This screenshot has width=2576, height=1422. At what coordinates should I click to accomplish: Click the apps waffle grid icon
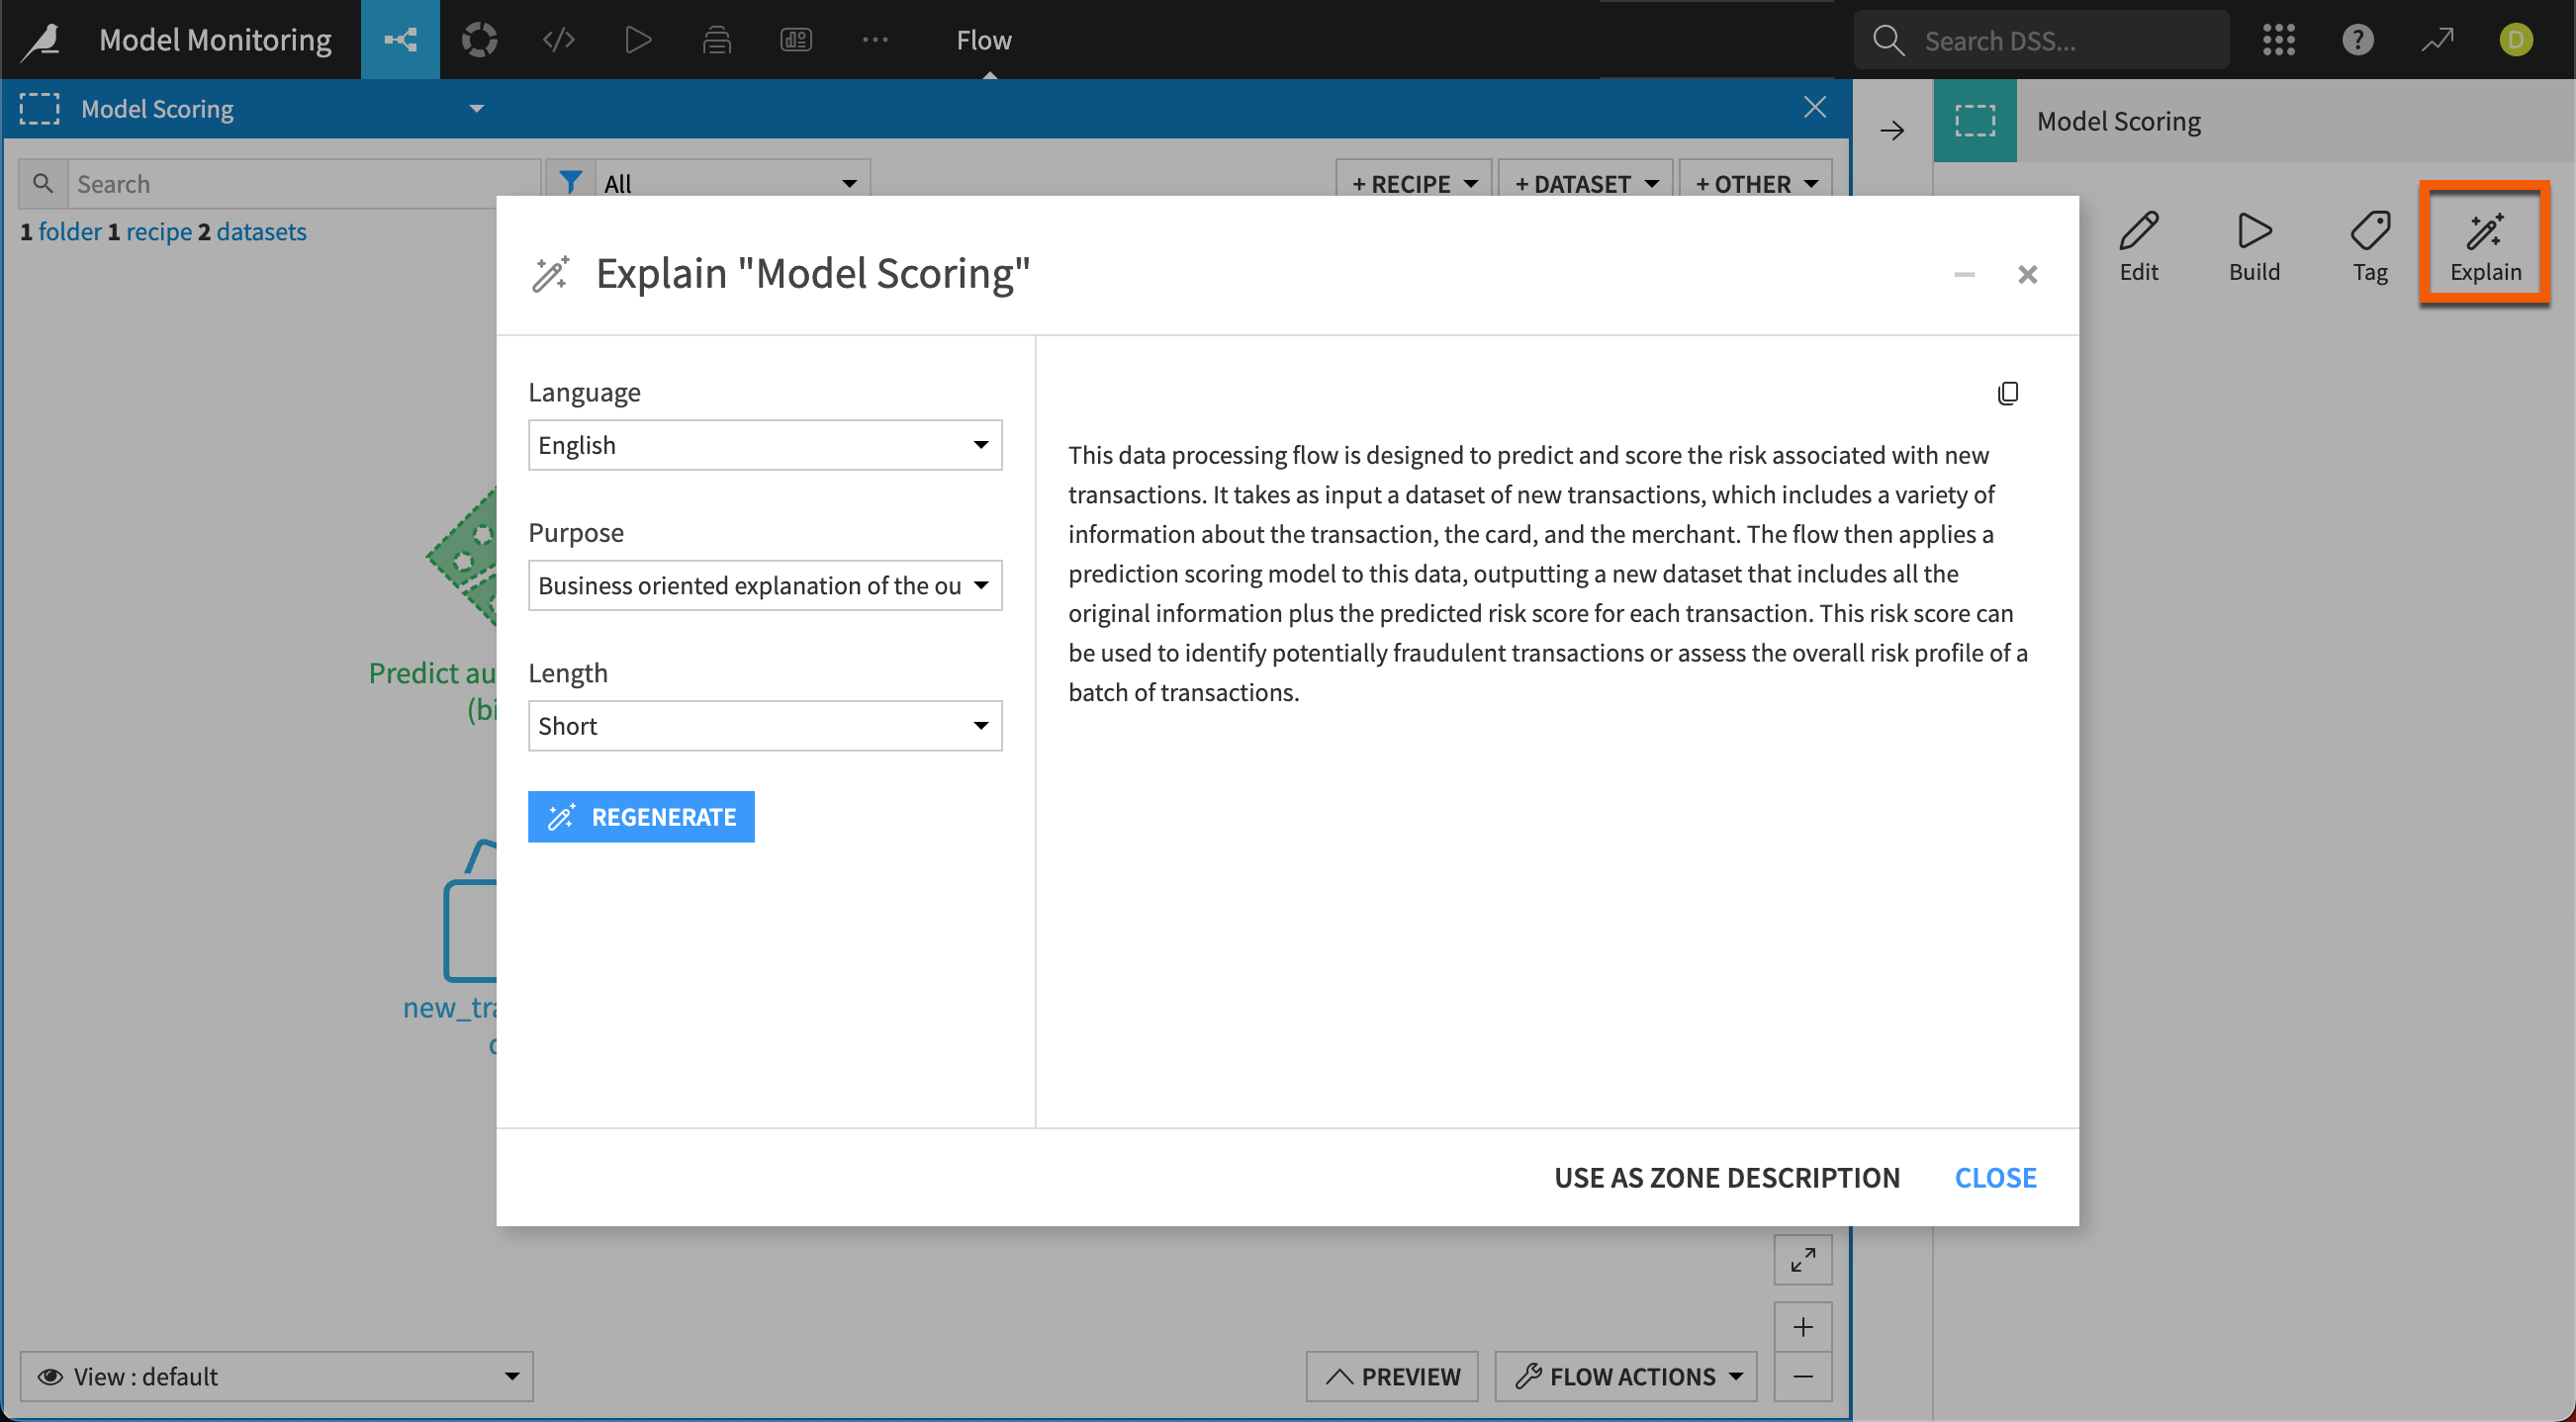tap(2280, 40)
